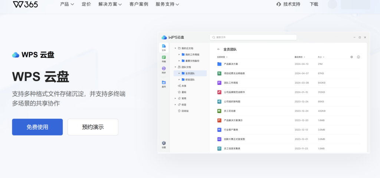The width and height of the screenshot is (380, 178).
Task: Select the 文件 sidebar icon
Action: click(x=164, y=48)
